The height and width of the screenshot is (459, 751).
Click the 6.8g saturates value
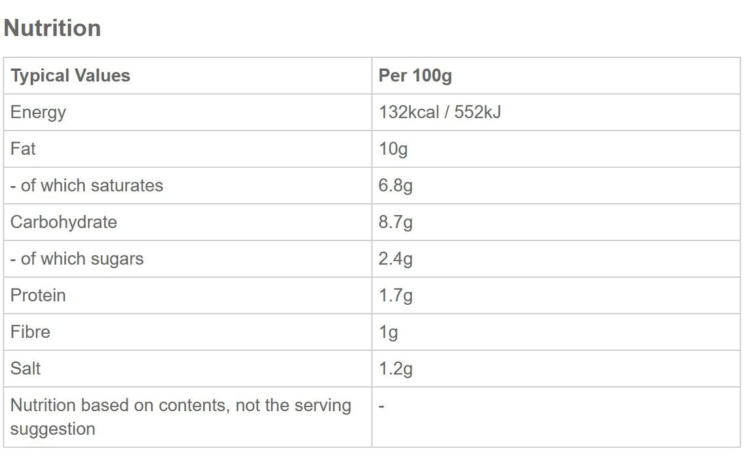pyautogui.click(x=396, y=186)
